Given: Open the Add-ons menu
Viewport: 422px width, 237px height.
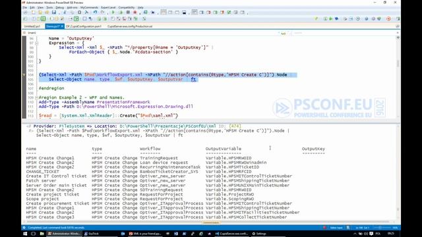Looking at the screenshot, I should click(72, 7).
